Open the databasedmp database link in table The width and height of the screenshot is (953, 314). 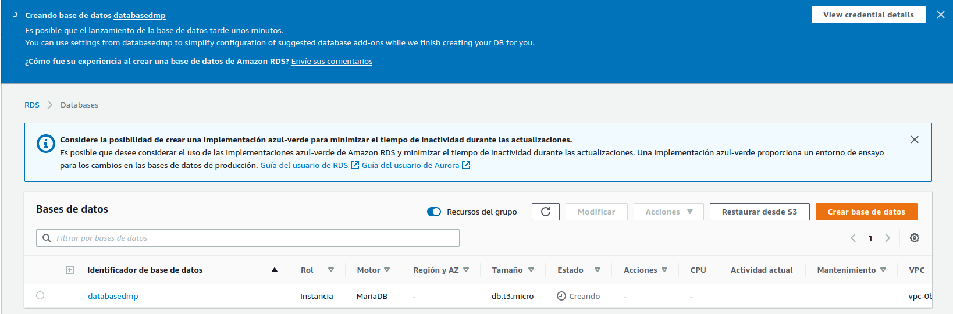click(113, 296)
